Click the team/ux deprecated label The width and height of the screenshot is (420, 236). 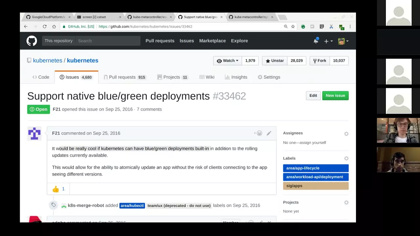[x=179, y=206]
